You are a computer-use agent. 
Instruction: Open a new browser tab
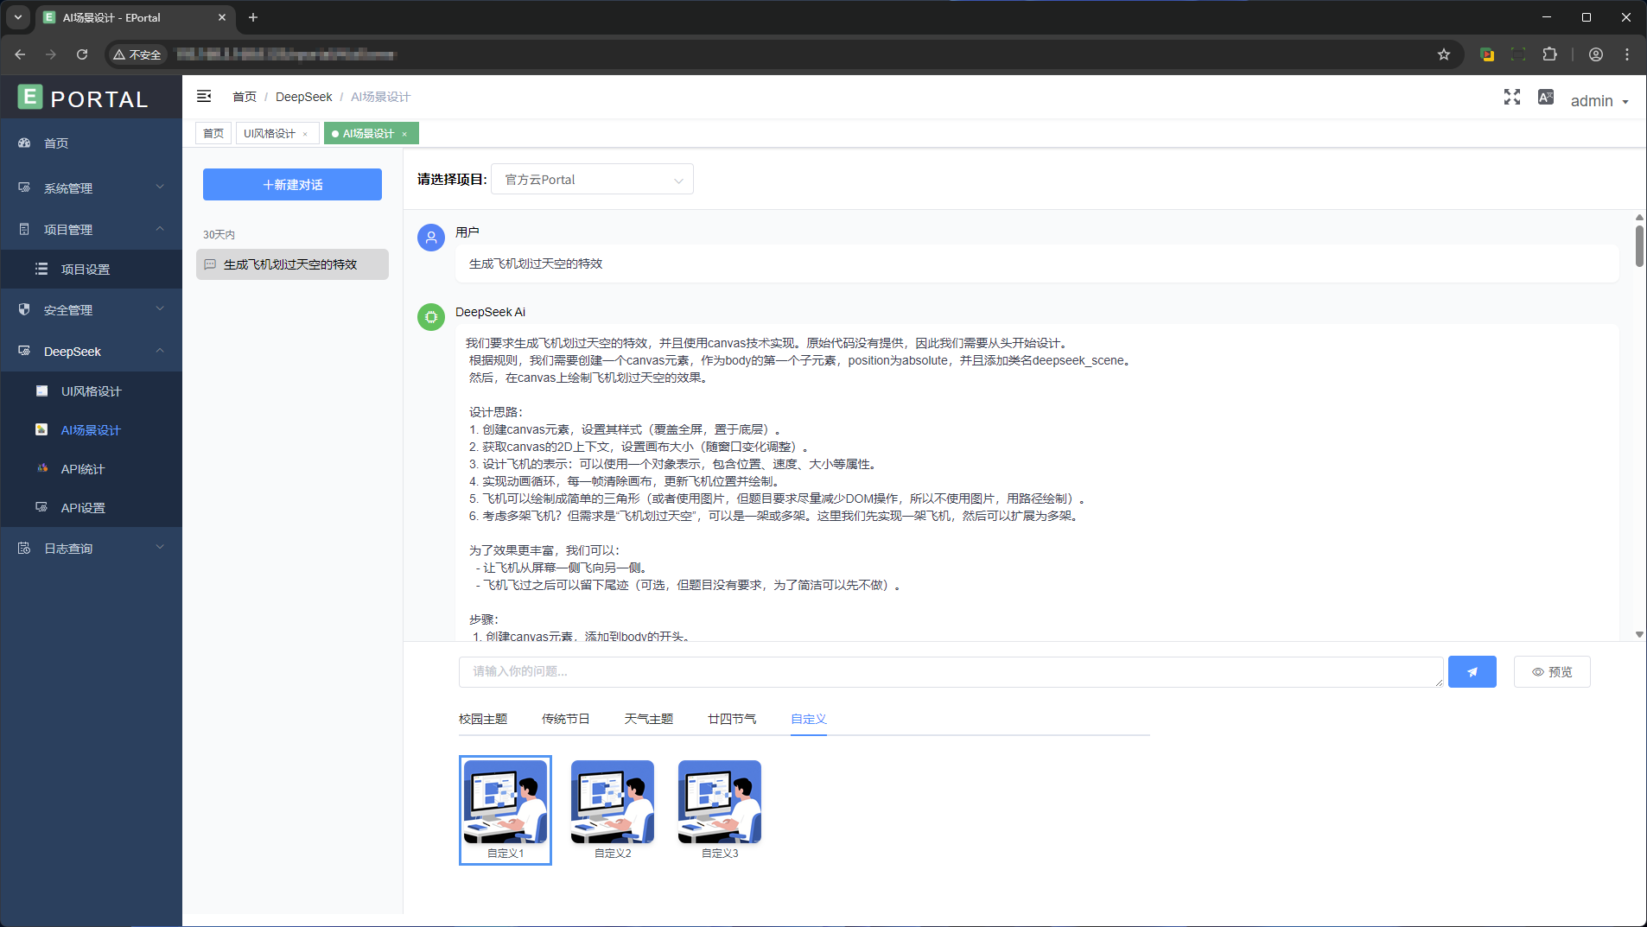pyautogui.click(x=253, y=17)
